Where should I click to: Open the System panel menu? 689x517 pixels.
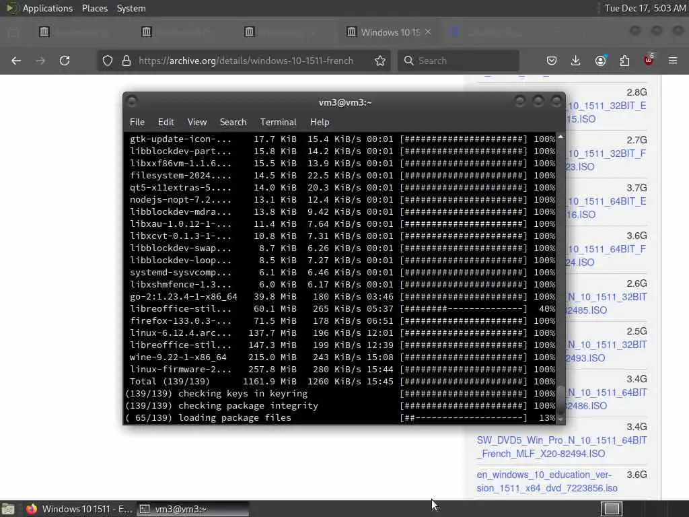[x=131, y=8]
